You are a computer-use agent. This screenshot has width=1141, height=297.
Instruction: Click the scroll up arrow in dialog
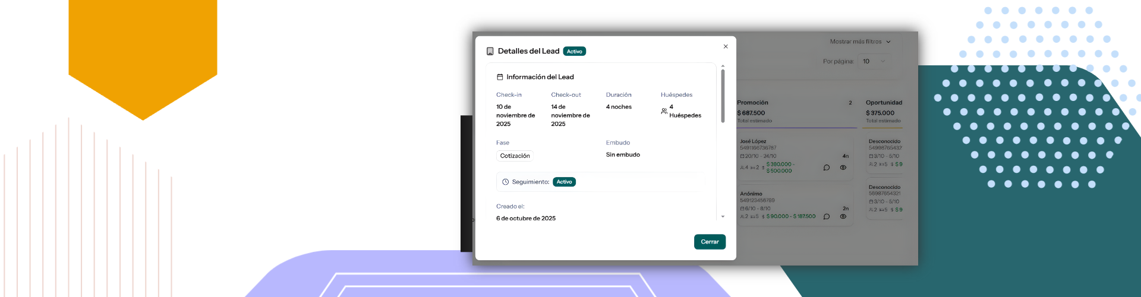coord(723,66)
